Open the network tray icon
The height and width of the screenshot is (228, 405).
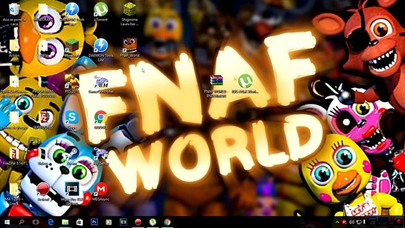(x=359, y=222)
